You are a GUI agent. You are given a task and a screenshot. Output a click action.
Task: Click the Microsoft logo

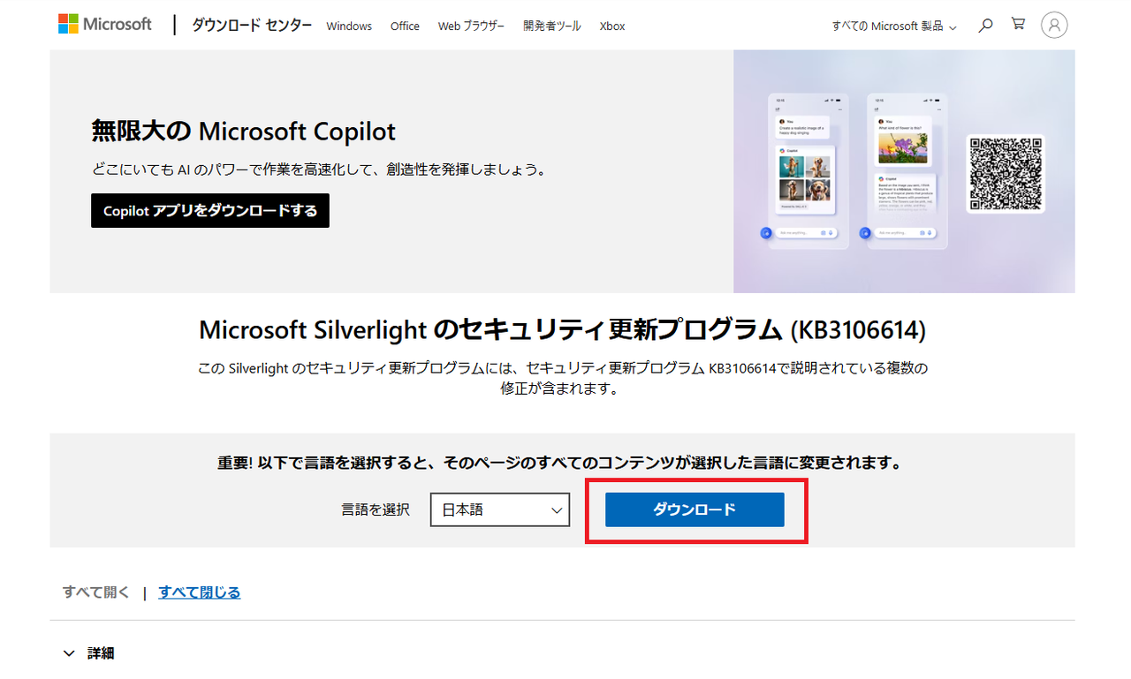104,24
